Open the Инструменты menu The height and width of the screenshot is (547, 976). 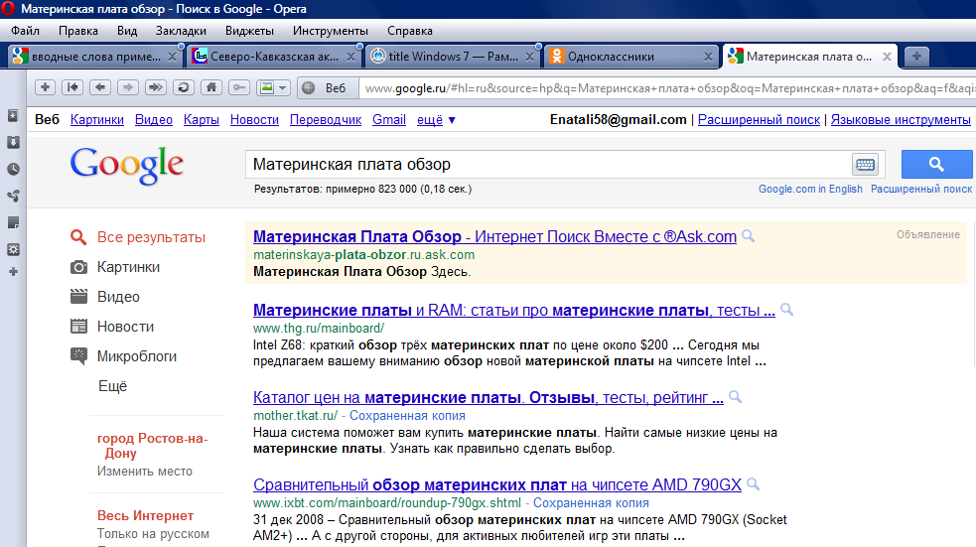click(x=331, y=31)
